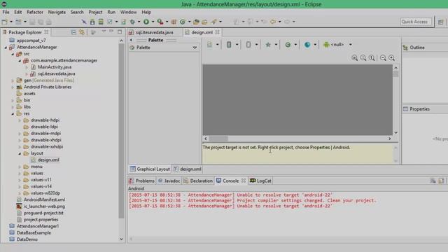448x252 pixels.
Task: Select AndroidManifest.xml in the tree
Action: [44, 199]
